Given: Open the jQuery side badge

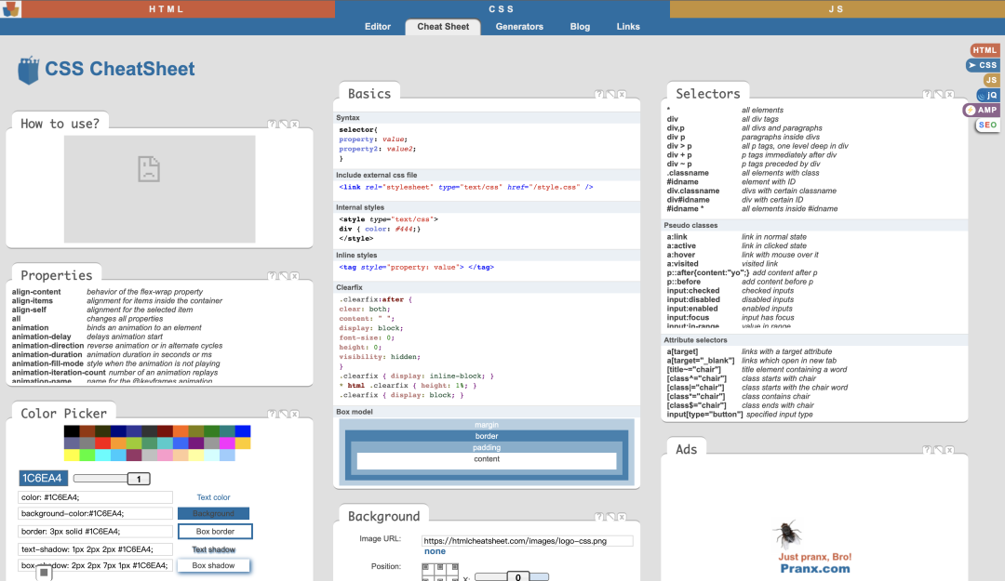Looking at the screenshot, I should click(x=988, y=95).
